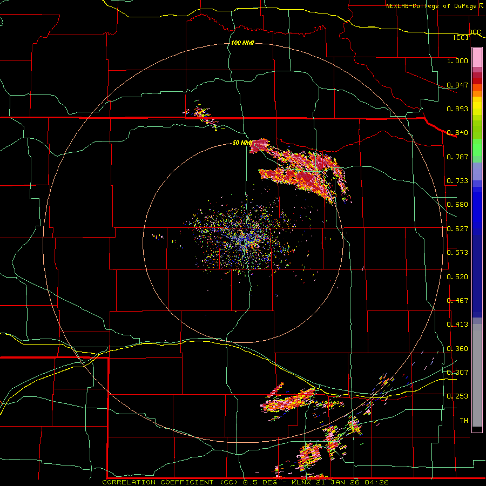Image resolution: width=486 pixels, height=486 pixels.
Task: Click the TH threshold label on the scale
Action: (464, 421)
